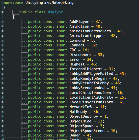Expand gutter plus on LobbyReadyToBegin line
Screen dimensions: 139x140
coord(3,79)
